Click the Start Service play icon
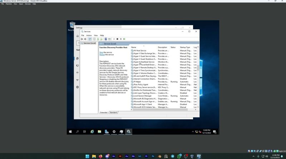 [114, 39]
